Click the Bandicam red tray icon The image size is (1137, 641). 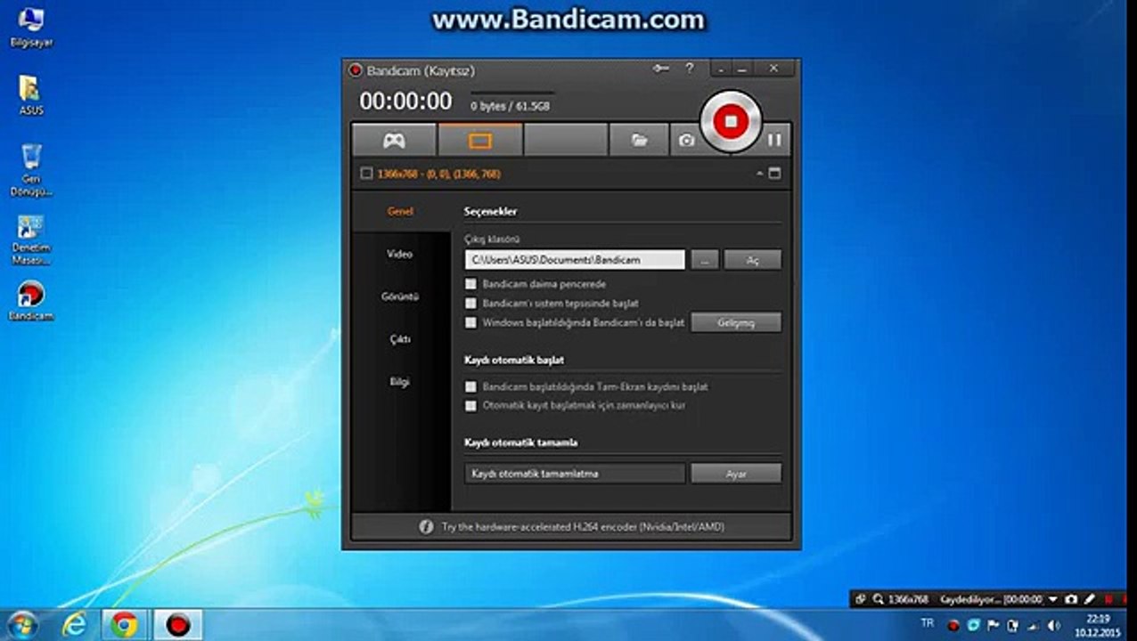point(953,625)
